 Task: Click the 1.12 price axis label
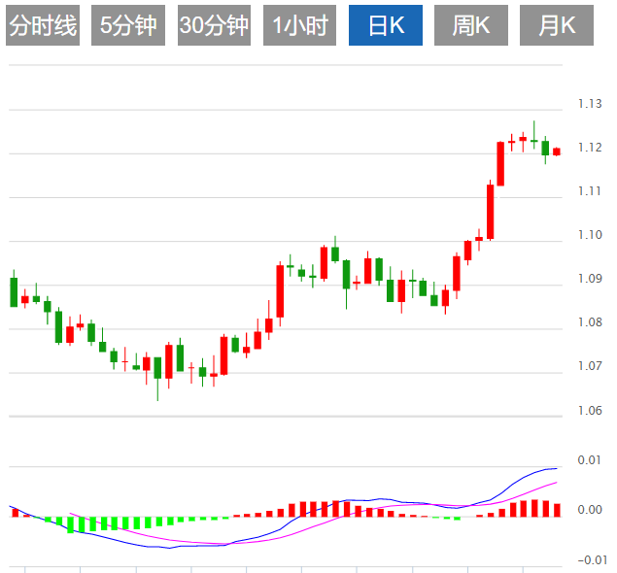coord(590,148)
